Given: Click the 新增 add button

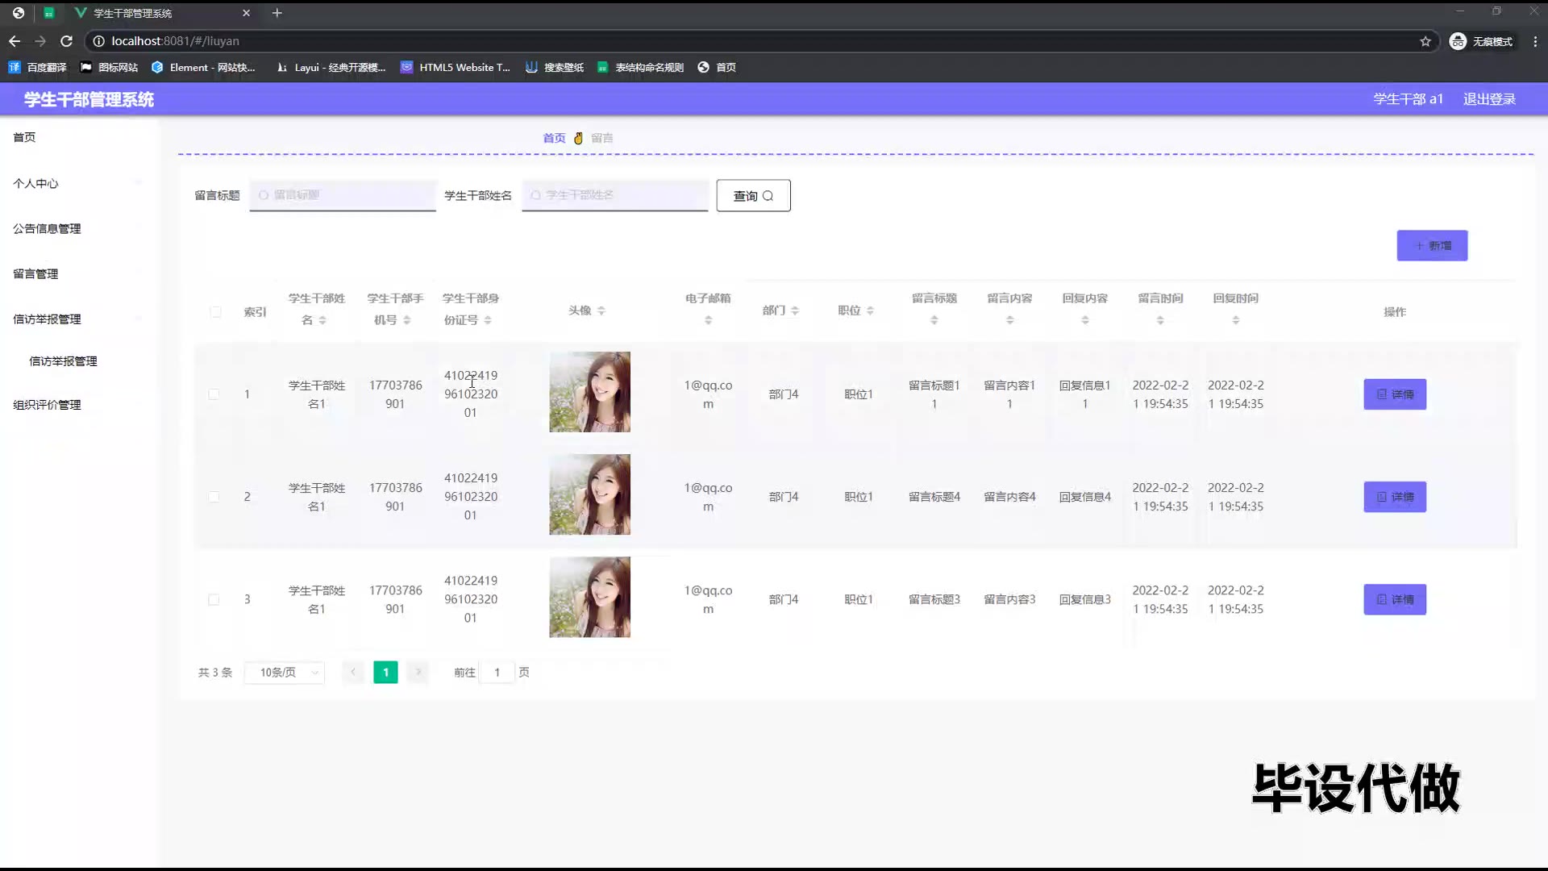Looking at the screenshot, I should pos(1432,246).
